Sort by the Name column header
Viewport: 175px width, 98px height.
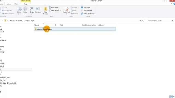[x=37, y=25]
